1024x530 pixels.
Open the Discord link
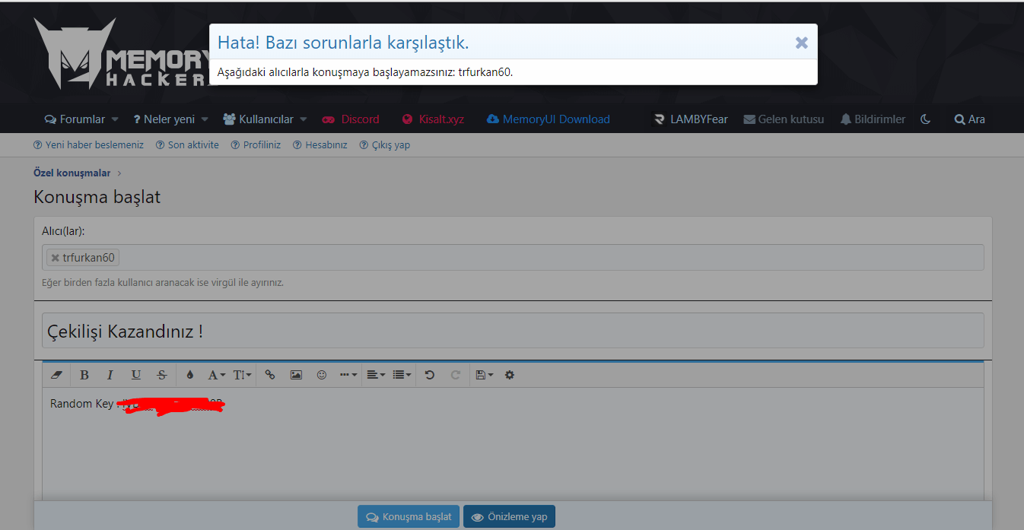[351, 119]
